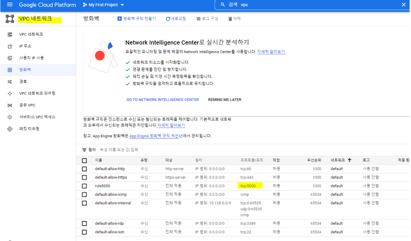This screenshot has height=241, width=411.
Task: Click the tcp:22 protocol cell
Action: tap(246, 232)
